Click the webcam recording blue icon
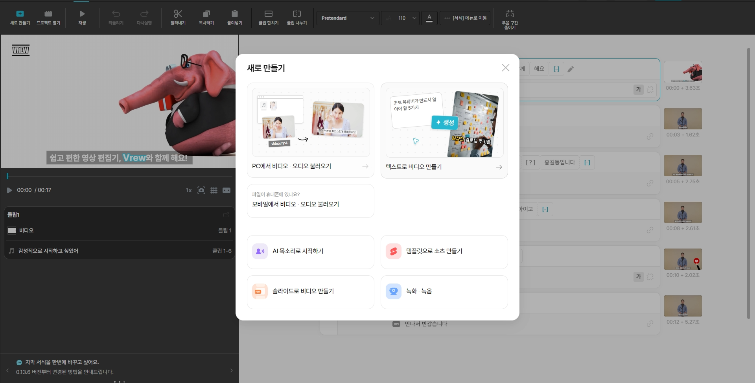 tap(394, 291)
